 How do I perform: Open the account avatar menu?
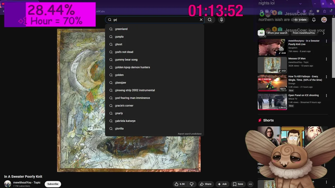pos(324,20)
